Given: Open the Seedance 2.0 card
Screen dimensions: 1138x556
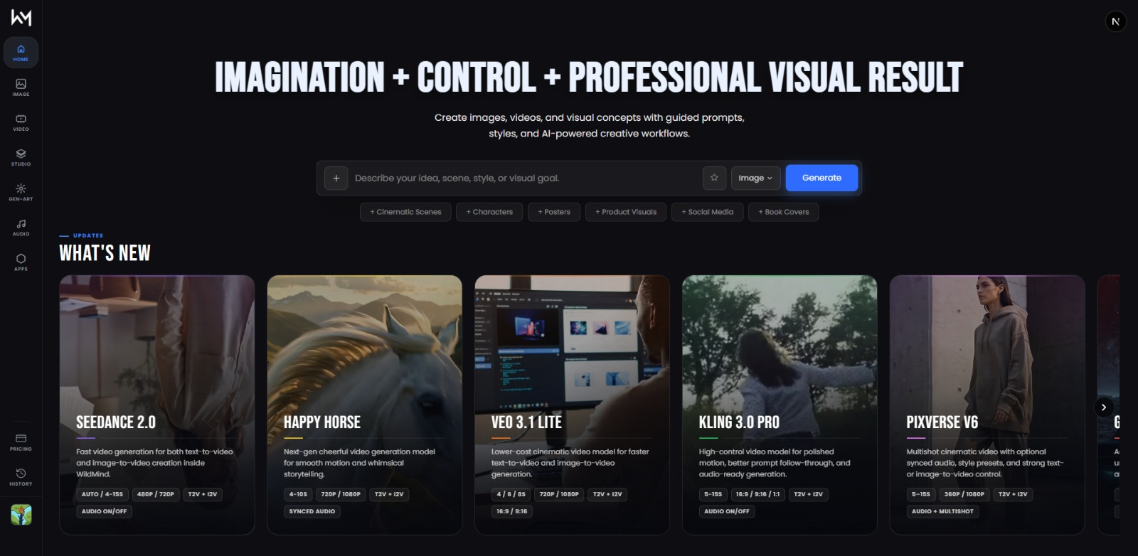Looking at the screenshot, I should pos(157,405).
